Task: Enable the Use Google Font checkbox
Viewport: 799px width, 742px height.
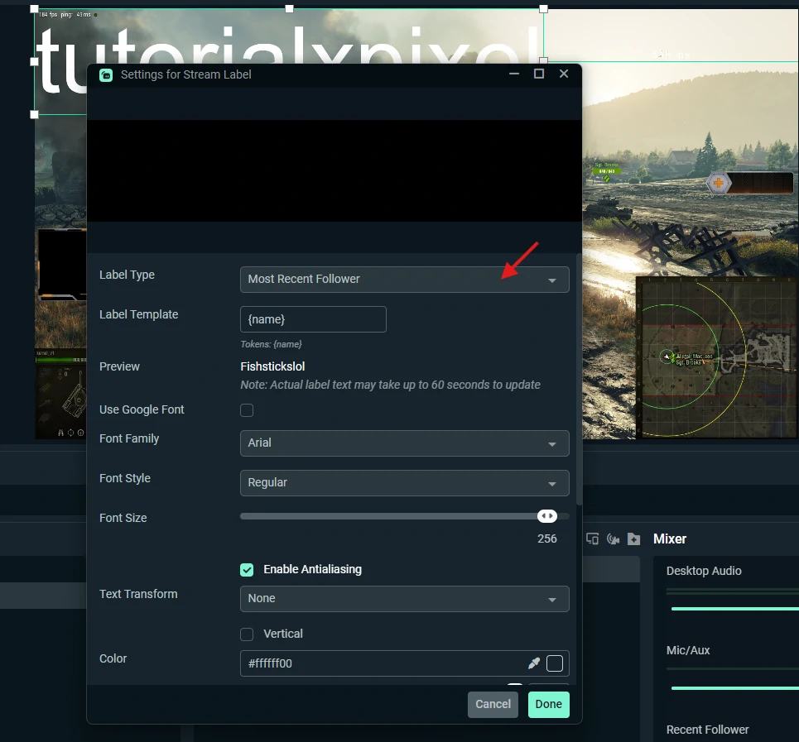Action: (x=247, y=409)
